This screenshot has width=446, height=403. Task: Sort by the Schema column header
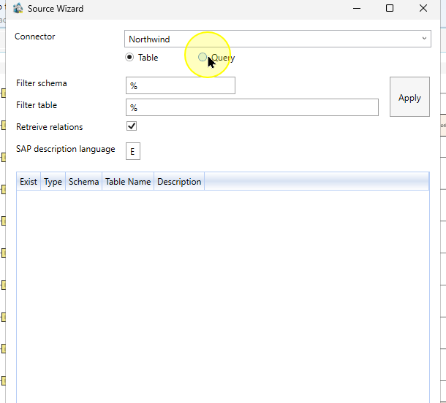coord(83,182)
